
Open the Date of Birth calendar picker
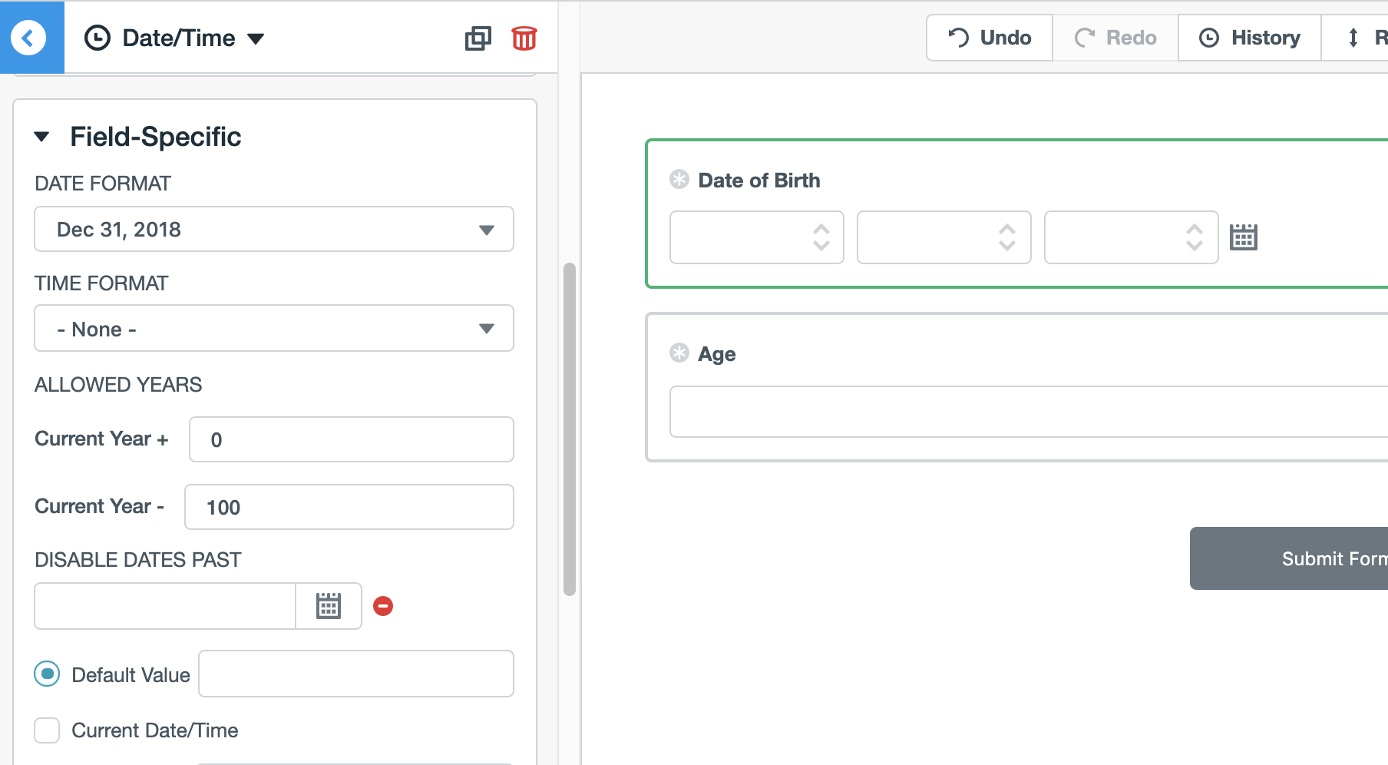pyautogui.click(x=1243, y=237)
